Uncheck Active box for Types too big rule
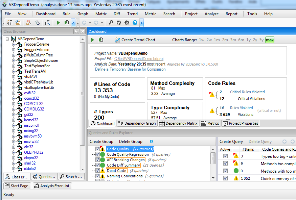Image resolution: width=296 pixels, height=200 pixels. pos(226,156)
